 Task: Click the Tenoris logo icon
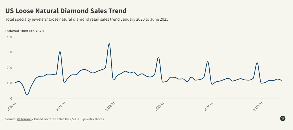[283, 119]
